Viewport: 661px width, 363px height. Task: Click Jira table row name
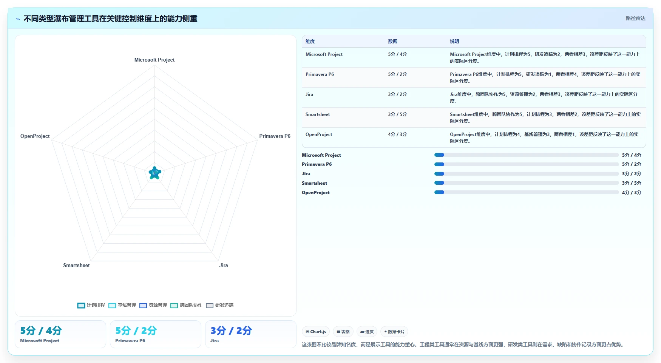click(x=309, y=94)
